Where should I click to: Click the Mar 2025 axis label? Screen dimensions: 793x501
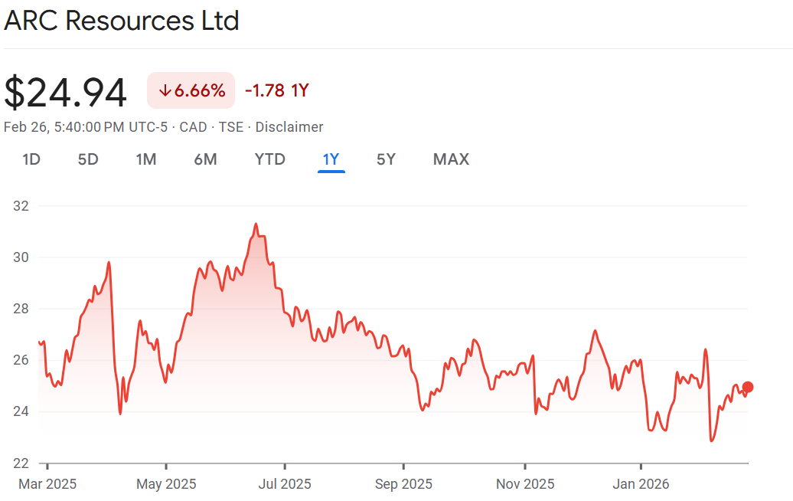(47, 484)
